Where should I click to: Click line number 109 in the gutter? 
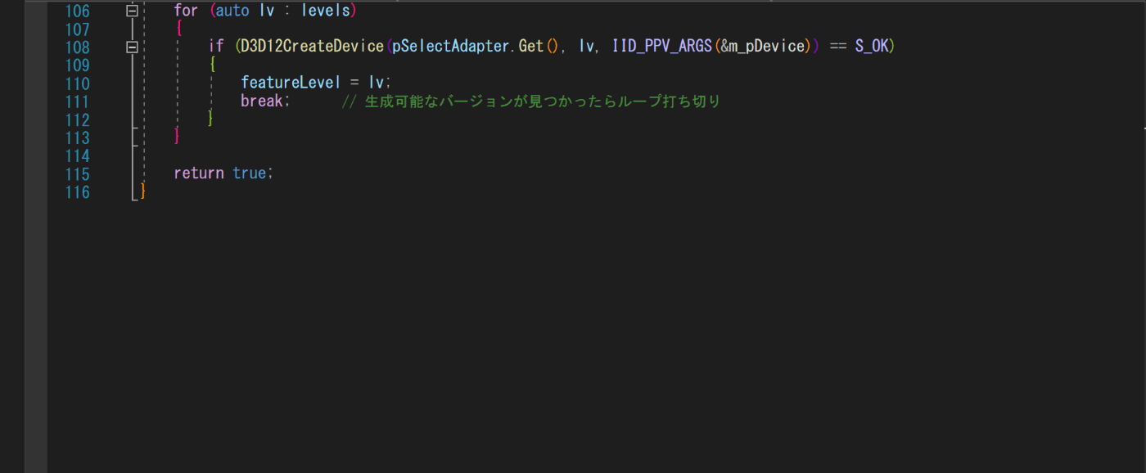77,65
